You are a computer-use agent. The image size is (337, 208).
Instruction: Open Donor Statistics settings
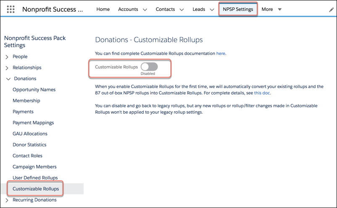[x=29, y=145]
